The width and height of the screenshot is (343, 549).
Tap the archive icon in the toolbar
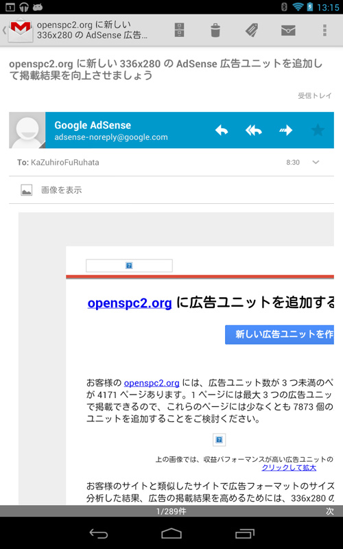tap(180, 30)
